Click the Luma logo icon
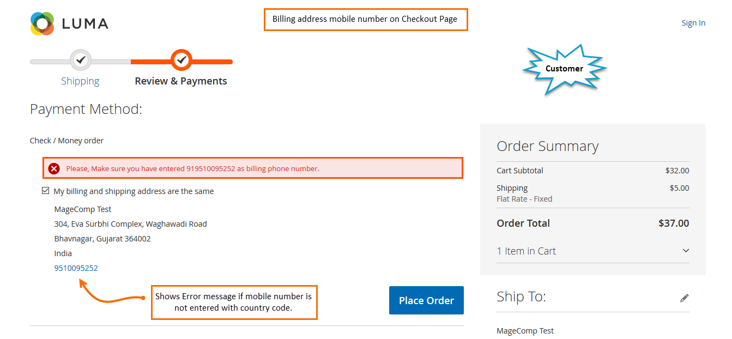Screen dimensions: 732x339 click(x=42, y=23)
